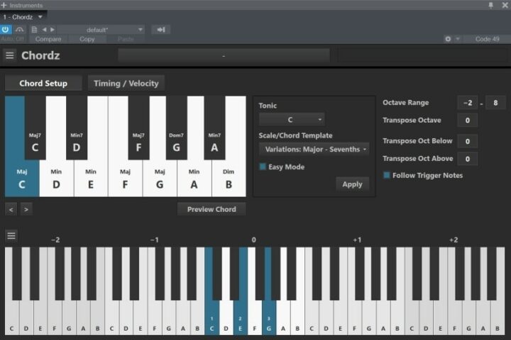The image size is (511, 340).
Task: Select the G Dom7 black key
Action: [176, 127]
